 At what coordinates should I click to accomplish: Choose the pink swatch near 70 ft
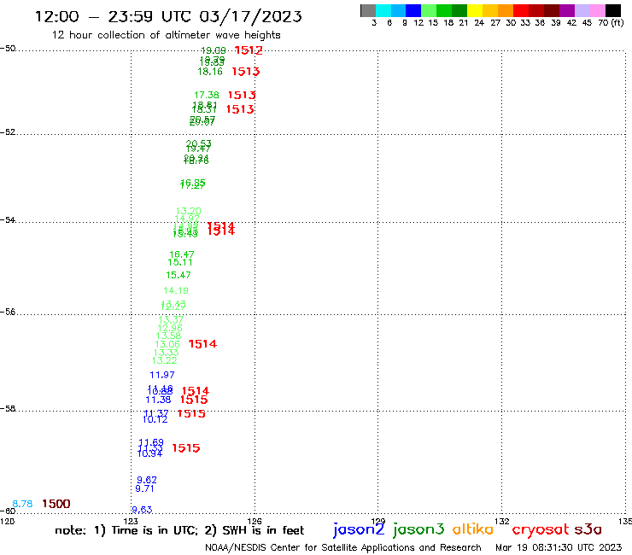coord(597,11)
